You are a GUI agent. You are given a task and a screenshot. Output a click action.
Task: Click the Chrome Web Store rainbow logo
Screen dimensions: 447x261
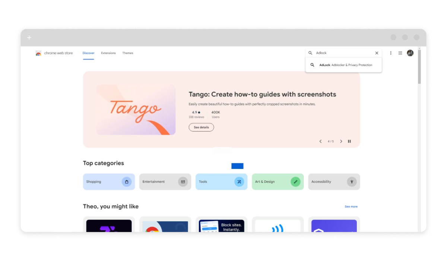38,53
